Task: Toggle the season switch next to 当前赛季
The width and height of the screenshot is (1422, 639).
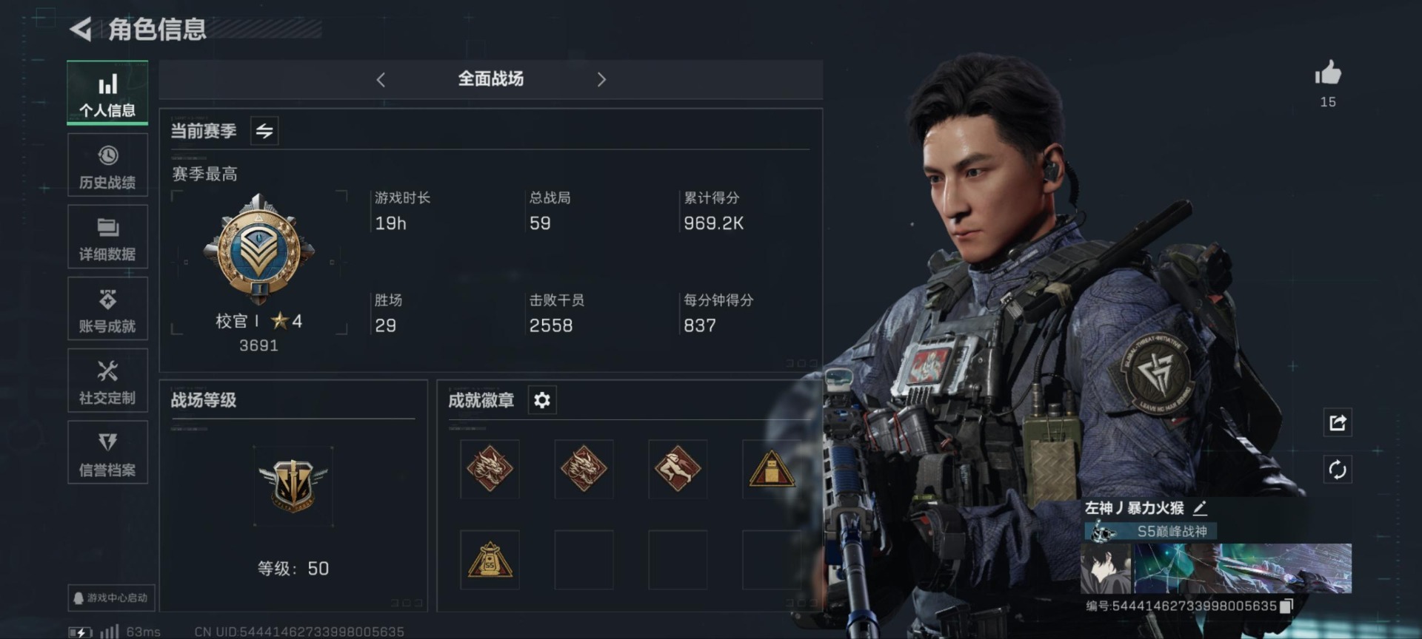Action: pos(264,131)
